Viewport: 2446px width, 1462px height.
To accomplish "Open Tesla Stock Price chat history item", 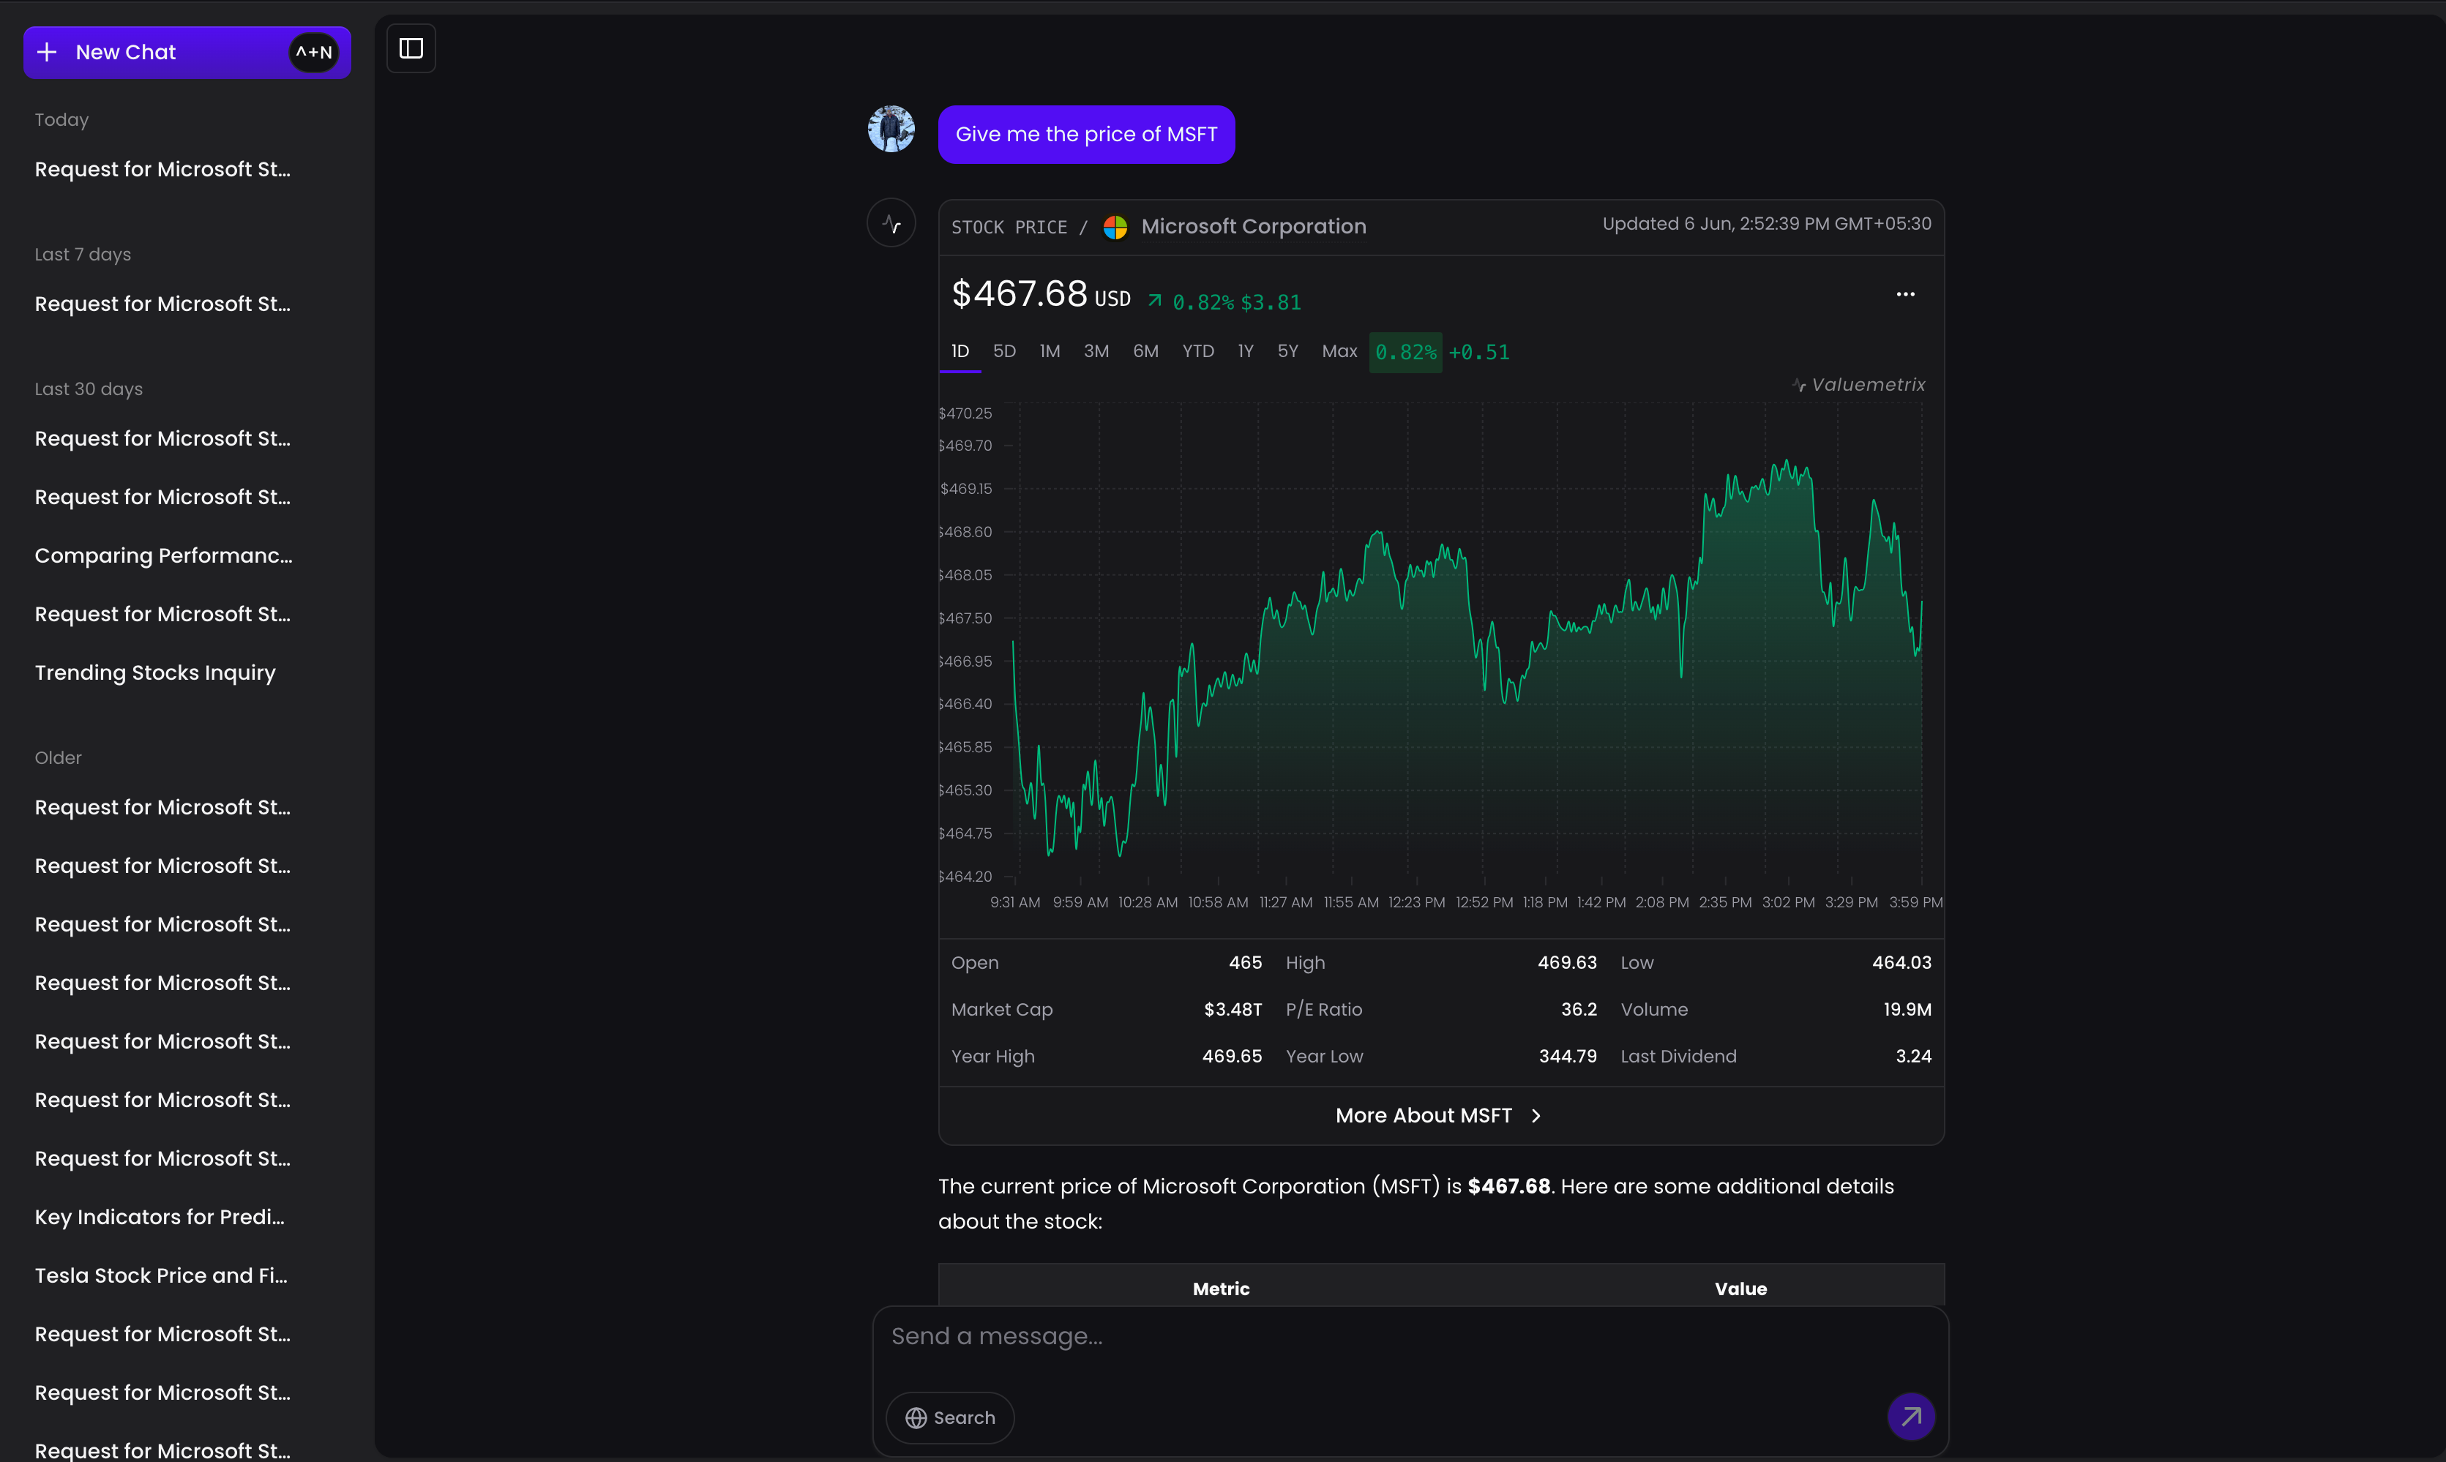I will coord(160,1276).
